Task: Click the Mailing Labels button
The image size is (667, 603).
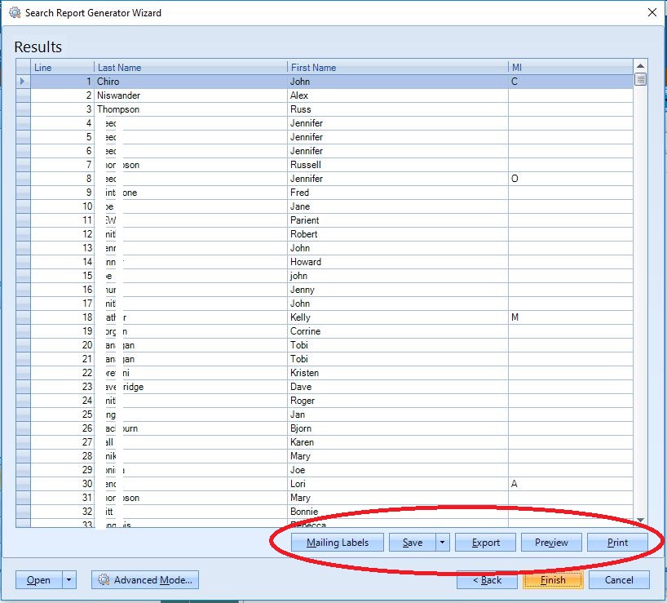Action: pyautogui.click(x=336, y=542)
